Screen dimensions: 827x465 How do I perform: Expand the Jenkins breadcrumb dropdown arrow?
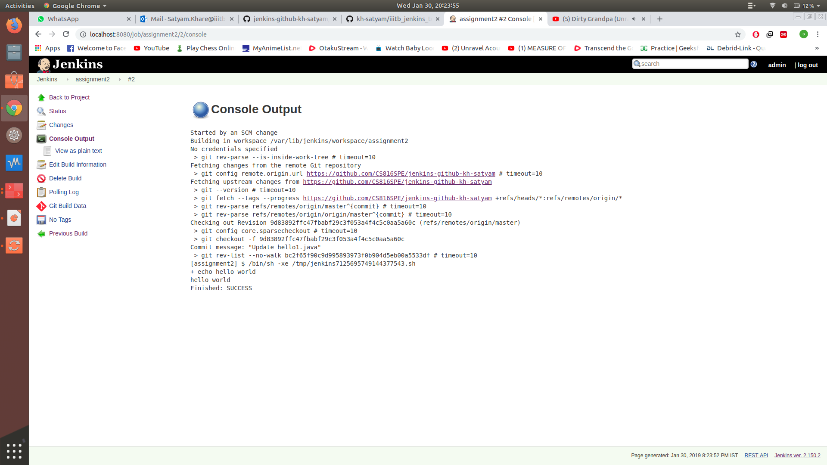tap(67, 80)
